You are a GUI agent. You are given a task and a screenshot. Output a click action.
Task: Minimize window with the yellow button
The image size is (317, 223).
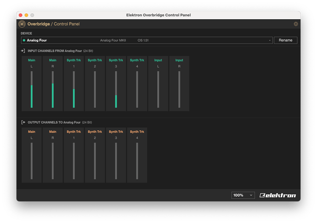point(26,15)
